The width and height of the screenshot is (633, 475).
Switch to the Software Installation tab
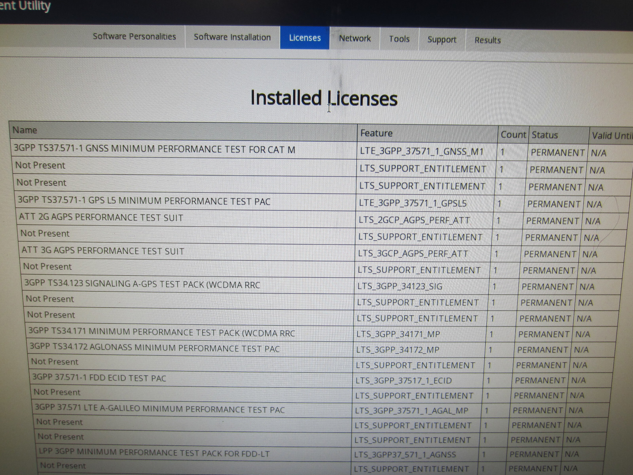(x=232, y=37)
